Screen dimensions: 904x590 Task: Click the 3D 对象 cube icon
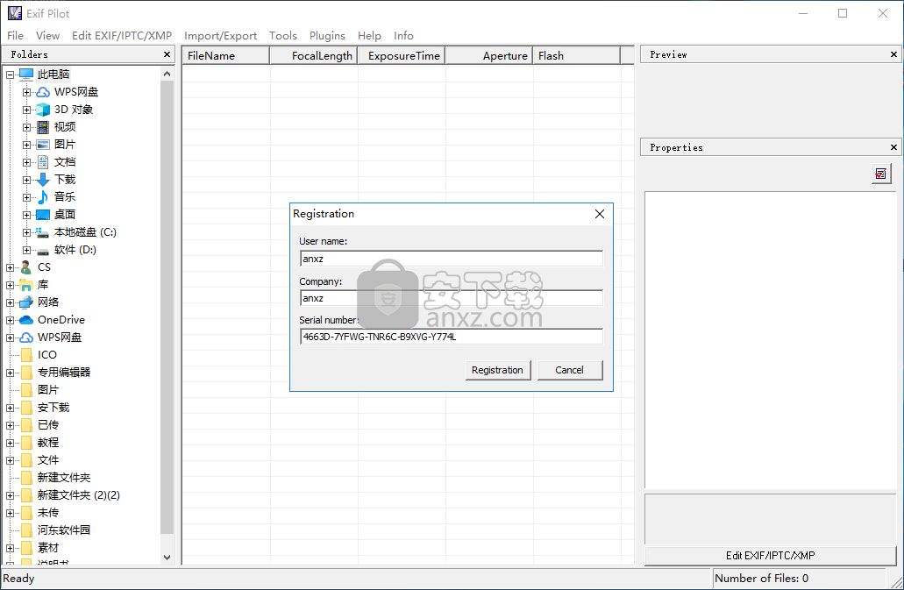(x=43, y=110)
